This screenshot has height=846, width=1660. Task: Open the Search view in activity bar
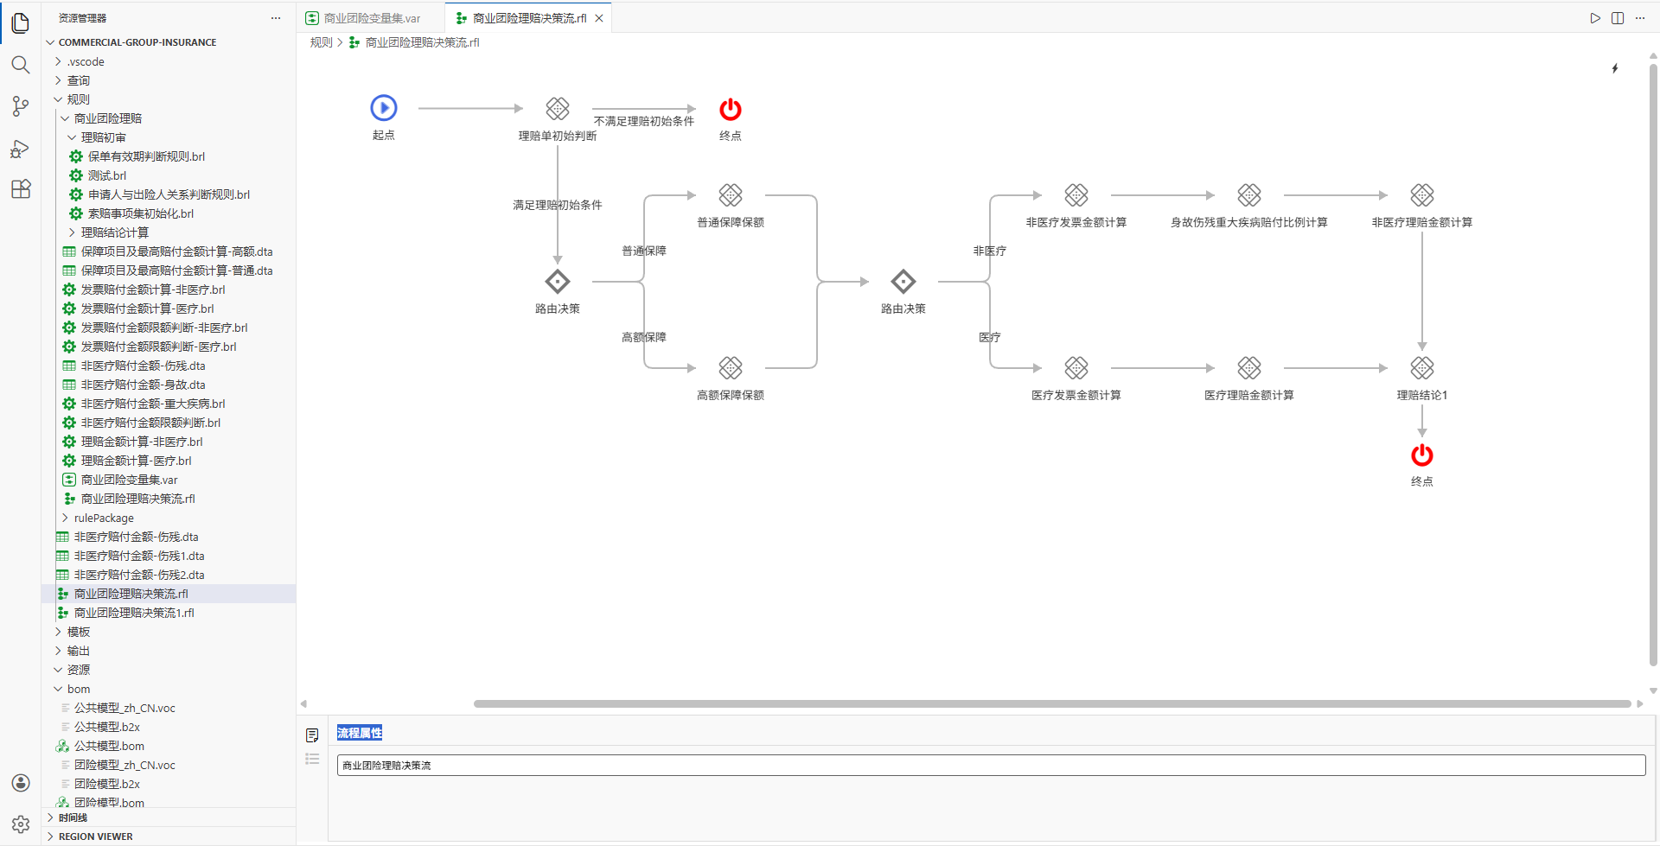(21, 65)
